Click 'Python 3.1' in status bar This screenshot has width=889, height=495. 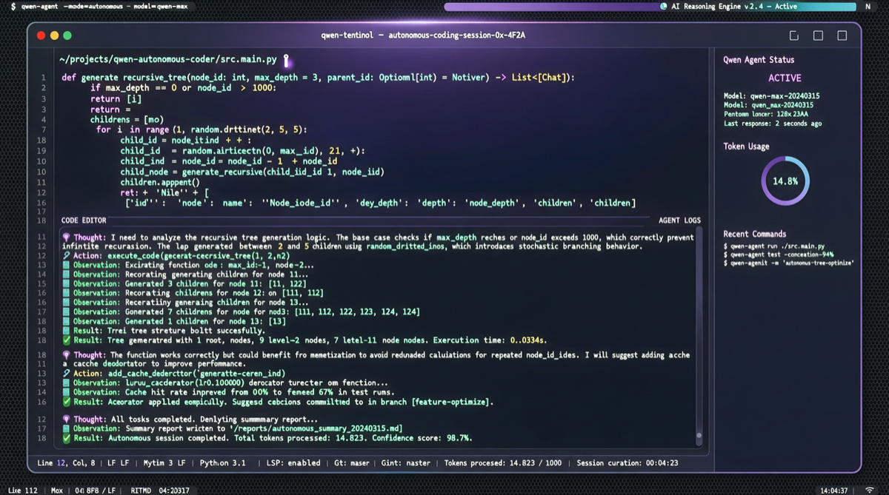click(x=223, y=463)
